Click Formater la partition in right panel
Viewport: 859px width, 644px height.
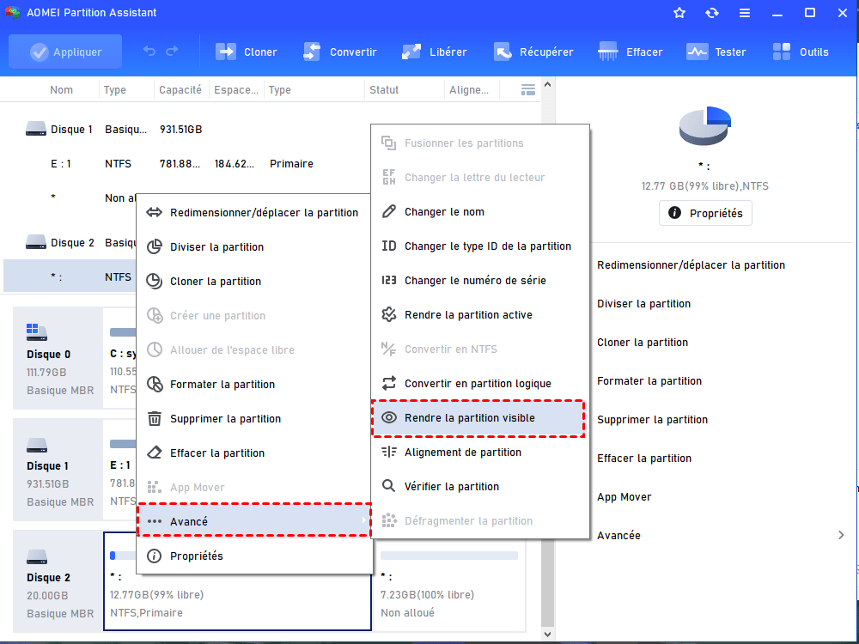pos(649,381)
